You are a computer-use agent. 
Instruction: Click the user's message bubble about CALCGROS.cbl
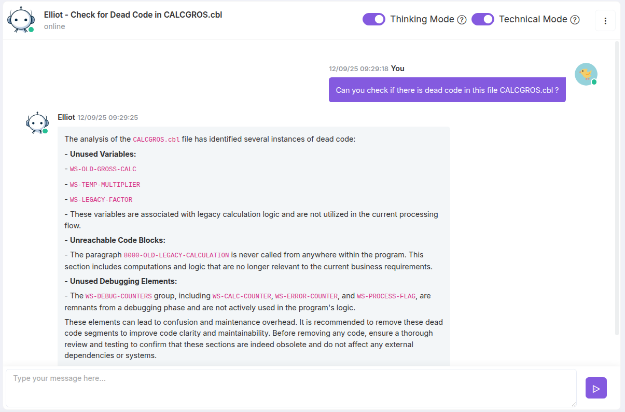[447, 90]
